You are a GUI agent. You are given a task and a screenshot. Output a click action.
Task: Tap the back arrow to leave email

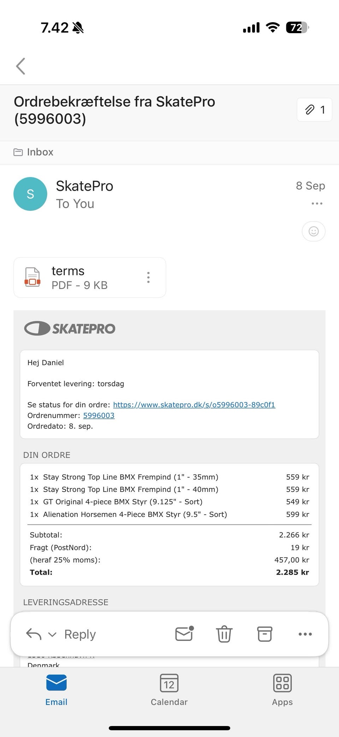[x=21, y=66]
